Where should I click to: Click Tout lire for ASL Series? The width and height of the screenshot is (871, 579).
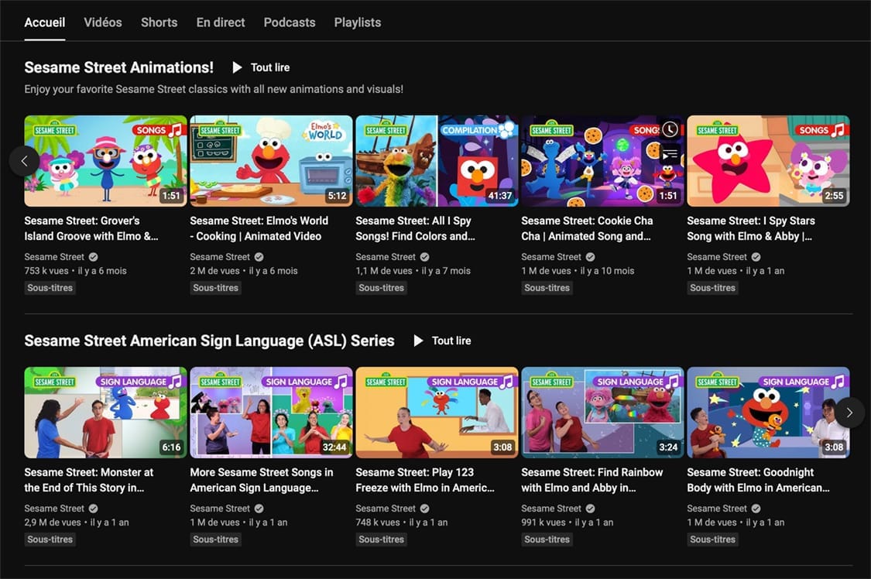point(443,341)
